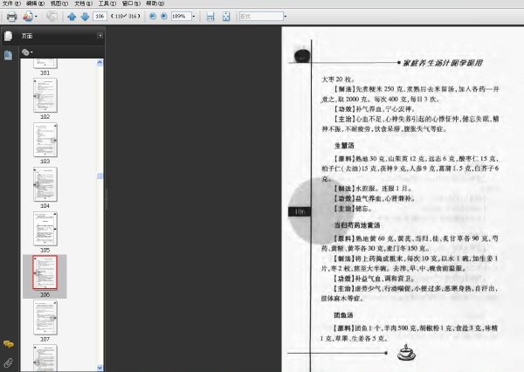The height and width of the screenshot is (372, 524).
Task: Open the 工具 menu
Action: point(107,3)
